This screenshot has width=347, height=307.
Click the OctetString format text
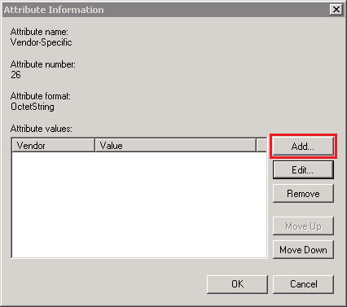tap(33, 107)
